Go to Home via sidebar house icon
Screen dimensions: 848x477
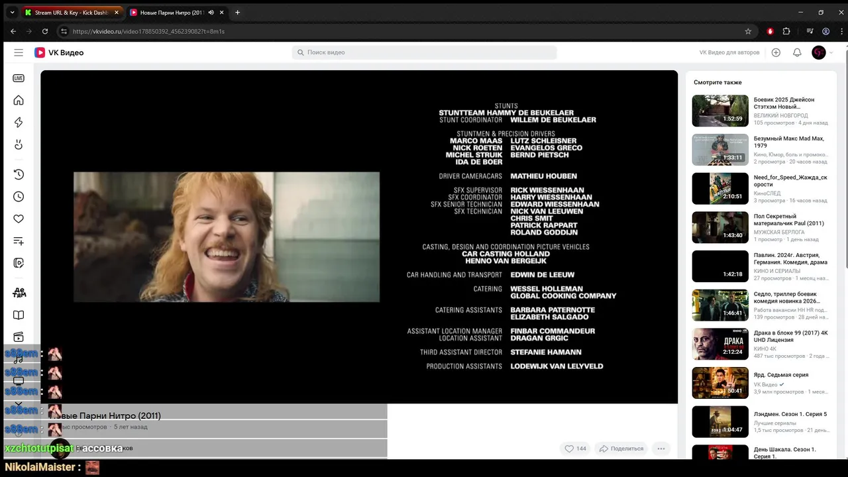click(19, 100)
